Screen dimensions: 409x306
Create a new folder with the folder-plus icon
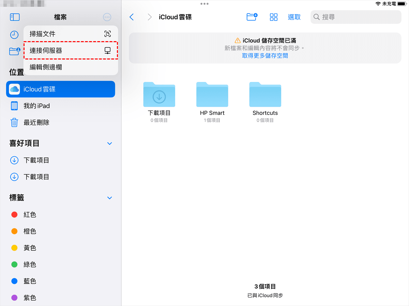click(252, 17)
